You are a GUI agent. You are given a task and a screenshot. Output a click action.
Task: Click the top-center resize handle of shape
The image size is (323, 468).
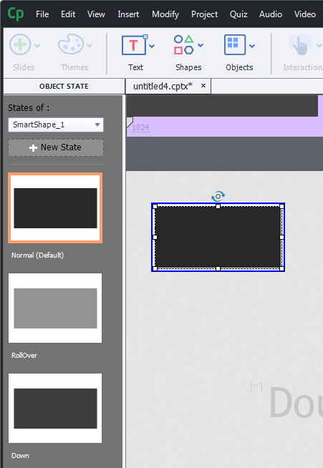(218, 206)
